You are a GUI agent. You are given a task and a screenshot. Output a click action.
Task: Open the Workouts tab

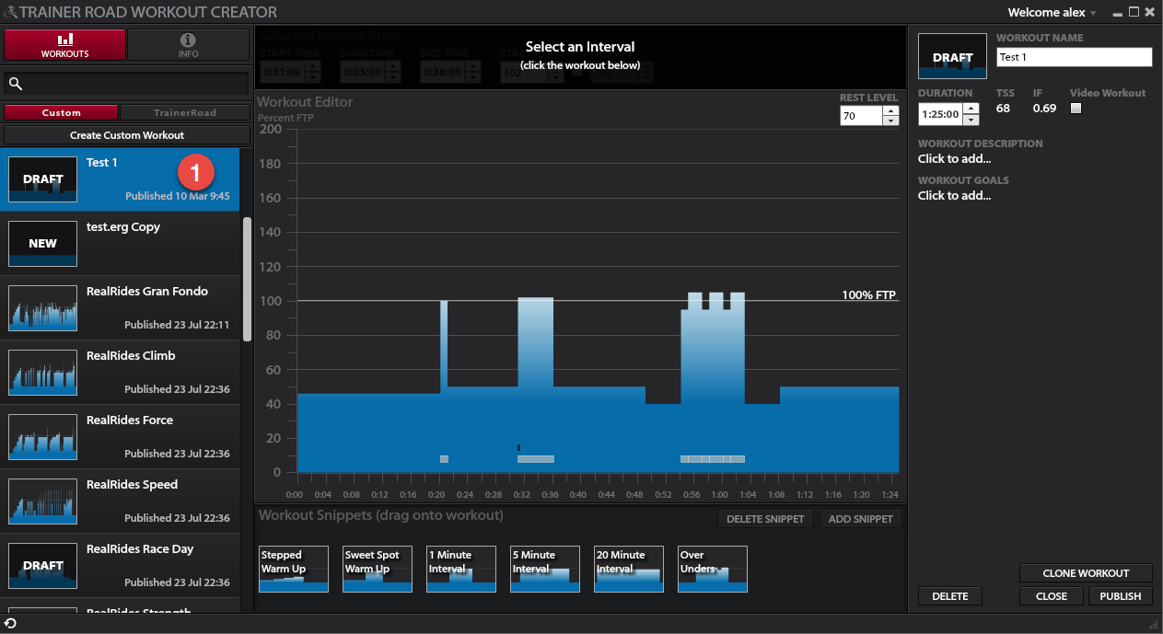64,45
